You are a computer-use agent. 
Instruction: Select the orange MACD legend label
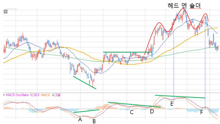[x=45, y=95]
